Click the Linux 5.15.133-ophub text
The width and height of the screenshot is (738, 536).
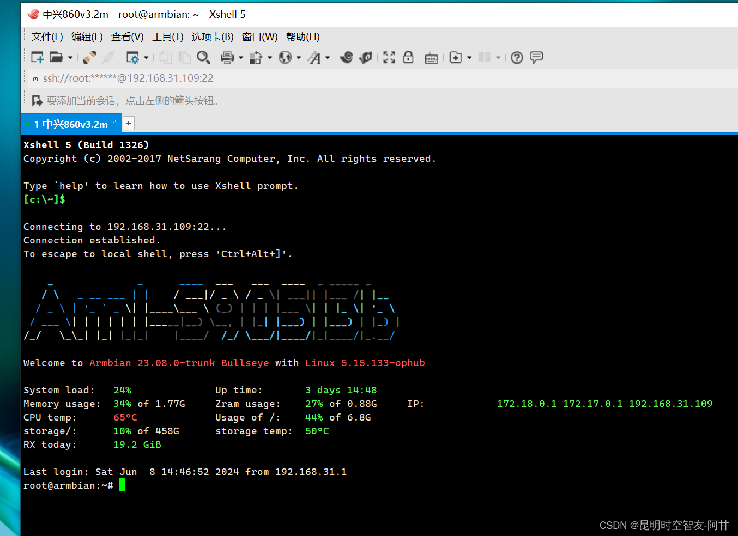(x=365, y=363)
